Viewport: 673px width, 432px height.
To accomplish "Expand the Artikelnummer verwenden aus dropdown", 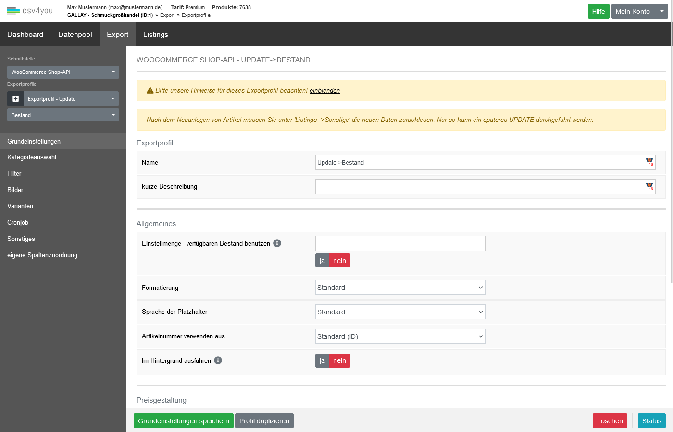I will pos(400,336).
